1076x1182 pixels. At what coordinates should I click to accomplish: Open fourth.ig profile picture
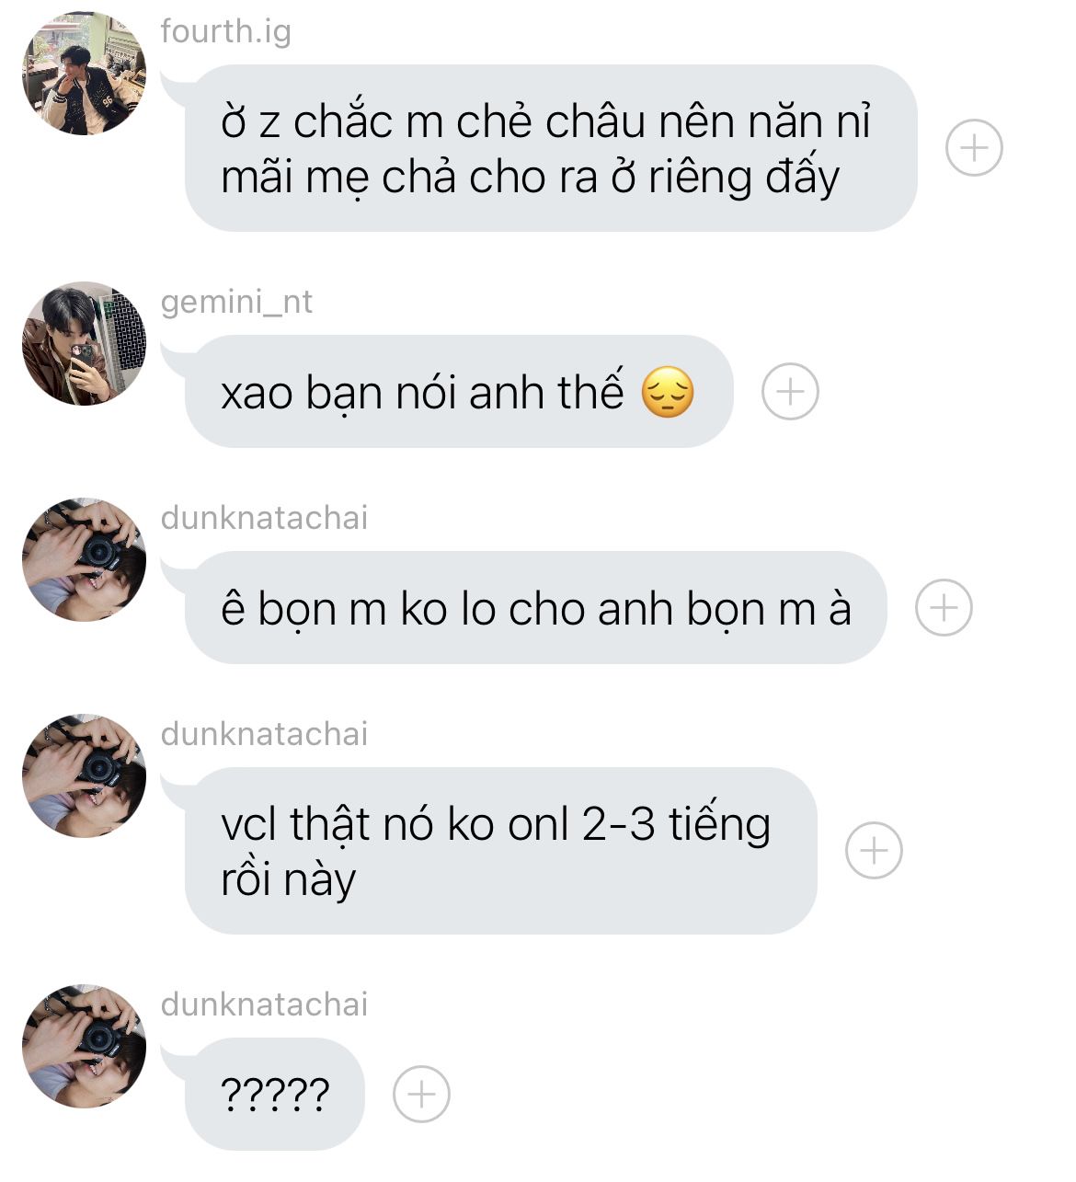84,74
